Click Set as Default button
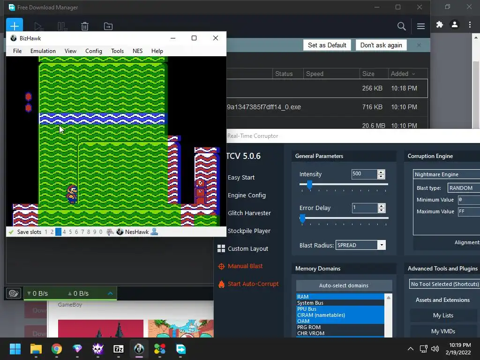 coord(327,45)
